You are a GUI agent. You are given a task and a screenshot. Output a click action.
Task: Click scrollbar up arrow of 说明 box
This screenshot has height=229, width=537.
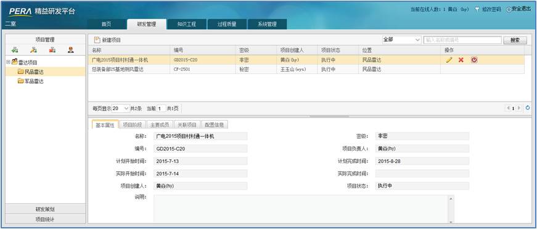click(x=451, y=199)
